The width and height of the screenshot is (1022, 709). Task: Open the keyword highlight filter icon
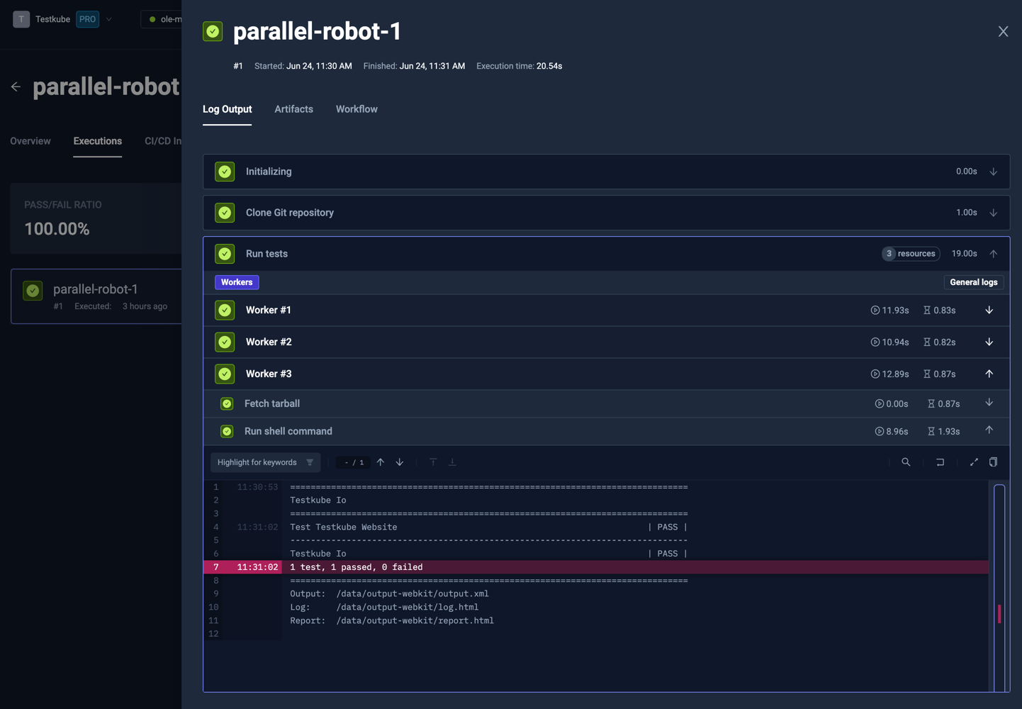click(310, 462)
